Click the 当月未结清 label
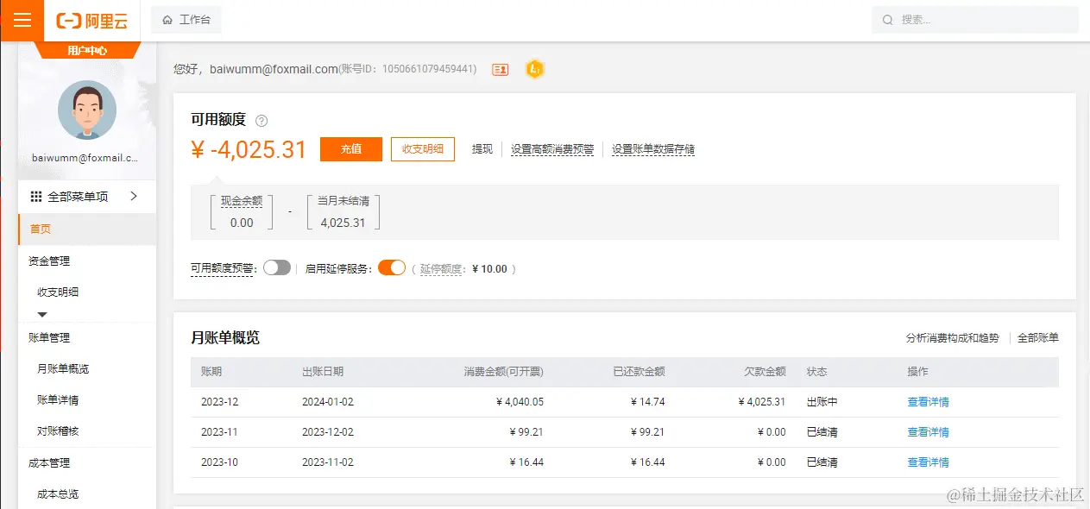Image resolution: width=1090 pixels, height=509 pixels. click(x=343, y=200)
